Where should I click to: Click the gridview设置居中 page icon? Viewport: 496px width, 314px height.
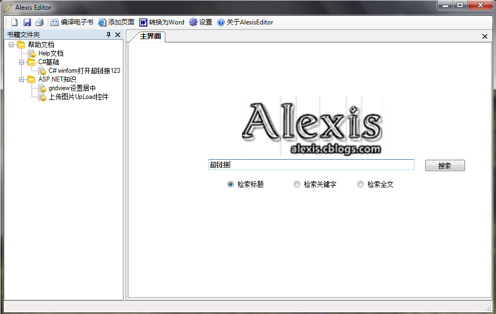click(x=42, y=88)
